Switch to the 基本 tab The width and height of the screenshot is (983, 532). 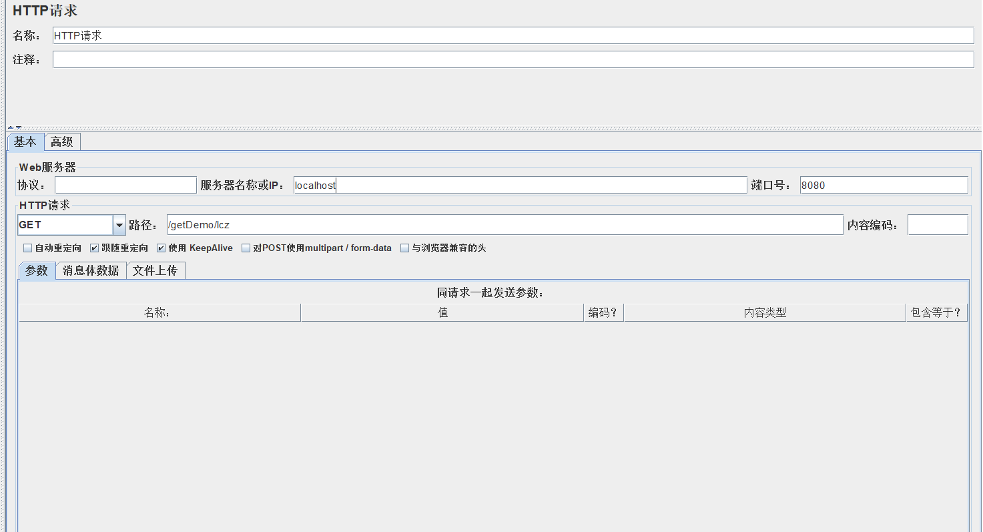coord(25,142)
